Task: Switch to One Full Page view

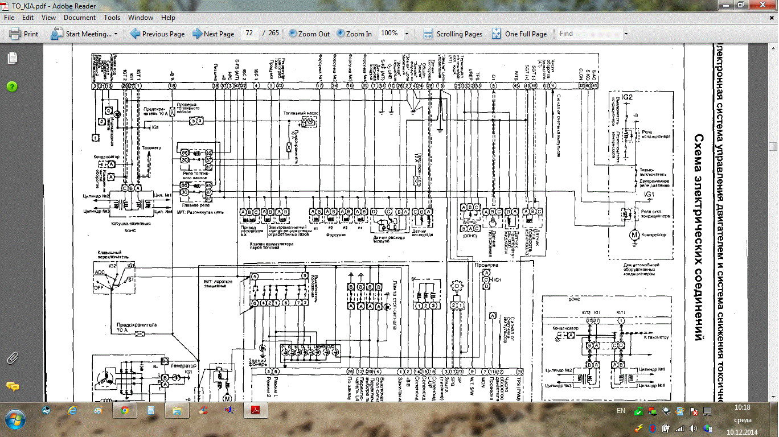Action: click(519, 34)
